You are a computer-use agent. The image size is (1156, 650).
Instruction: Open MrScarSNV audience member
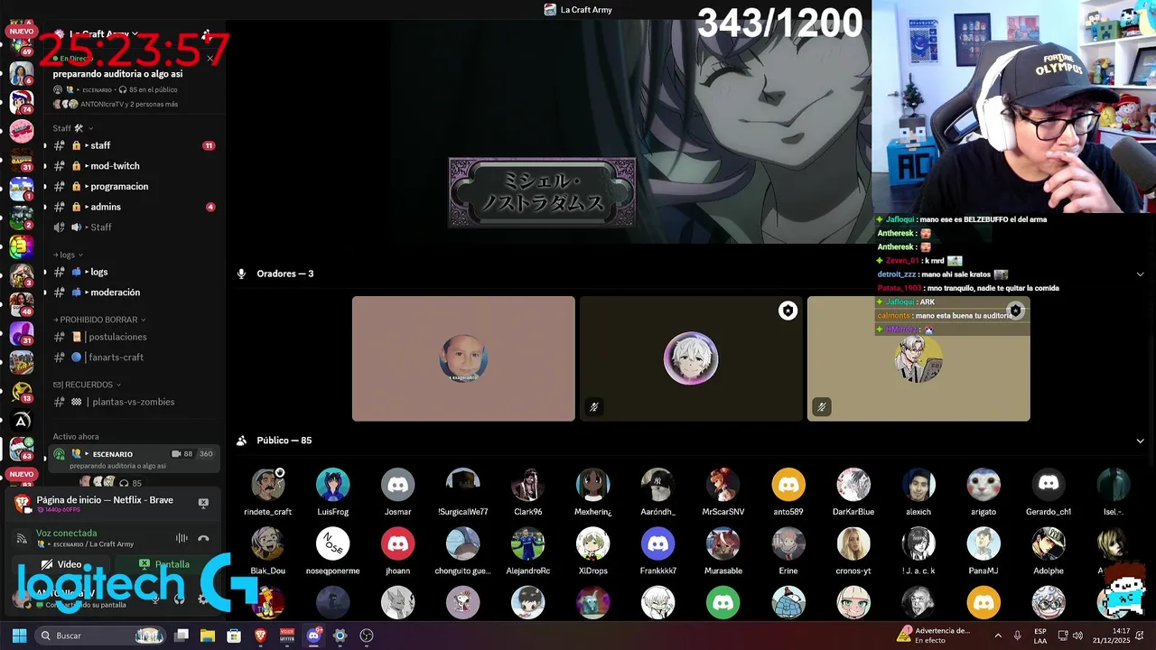pos(722,492)
